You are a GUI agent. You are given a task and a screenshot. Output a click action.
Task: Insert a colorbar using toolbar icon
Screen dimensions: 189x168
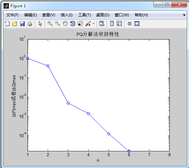click(x=112, y=24)
